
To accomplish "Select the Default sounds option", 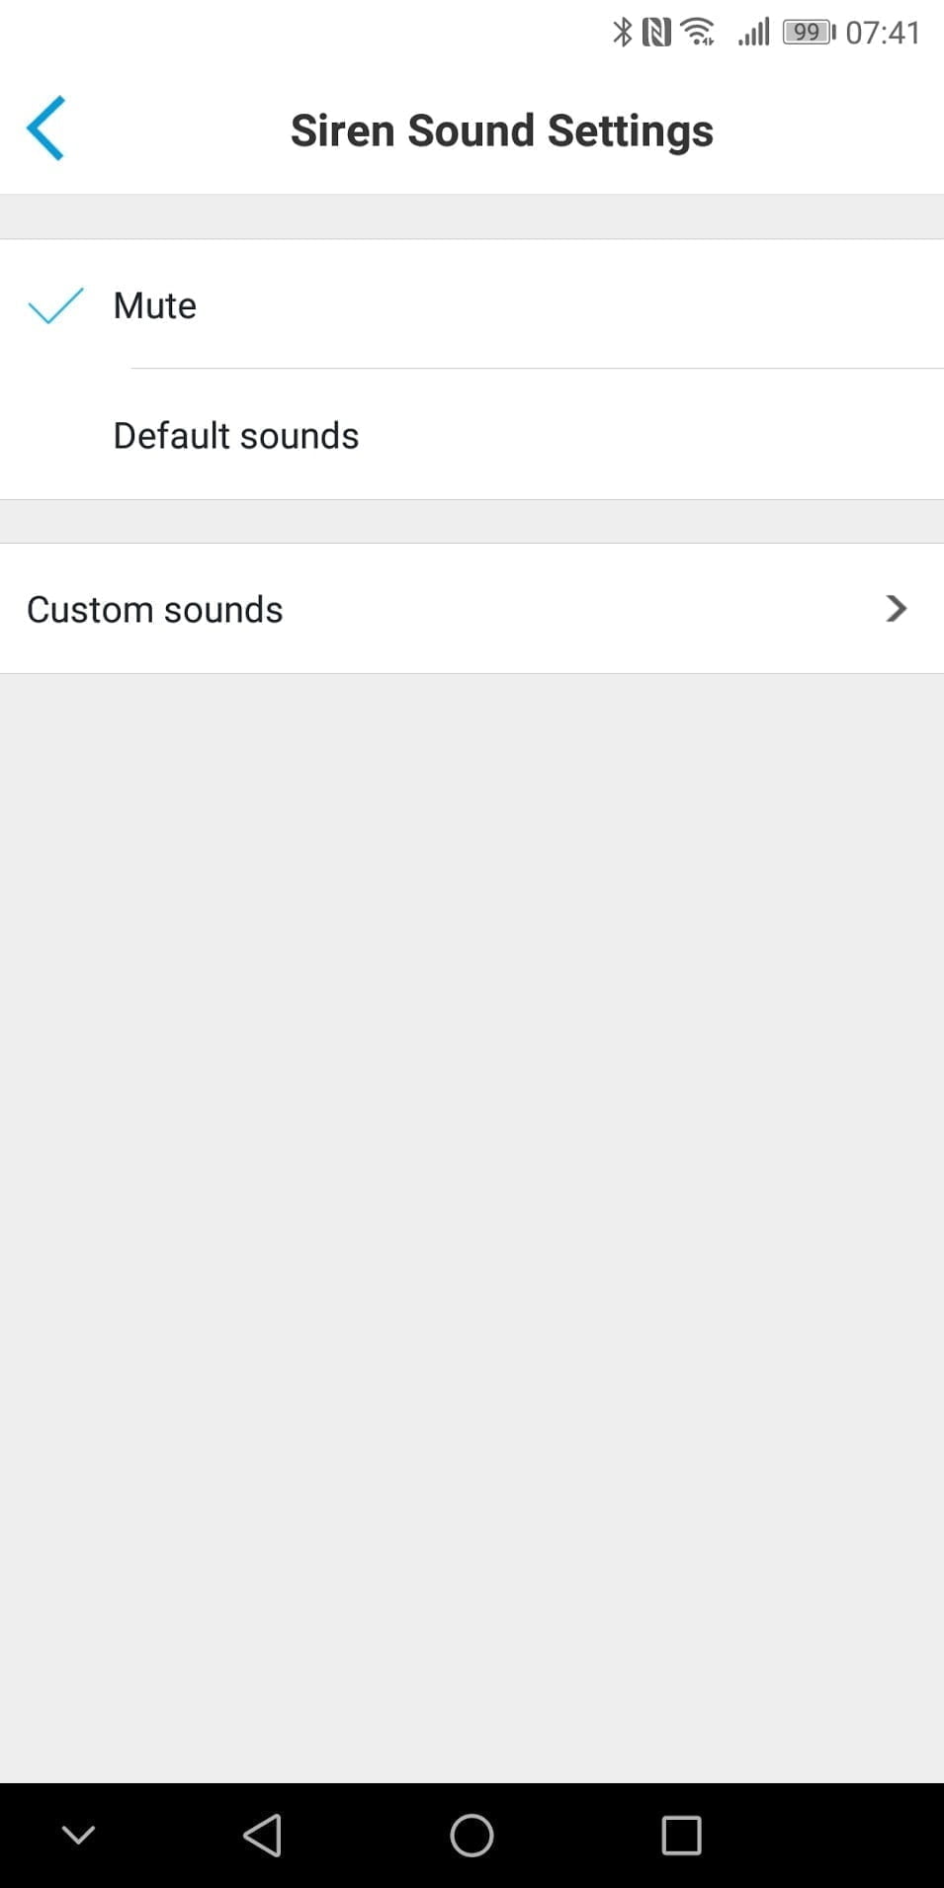I will 236,436.
